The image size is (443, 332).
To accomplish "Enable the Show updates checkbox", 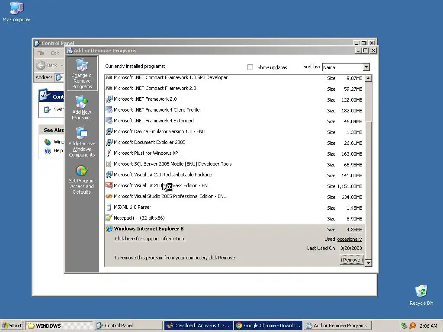I will click(250, 67).
